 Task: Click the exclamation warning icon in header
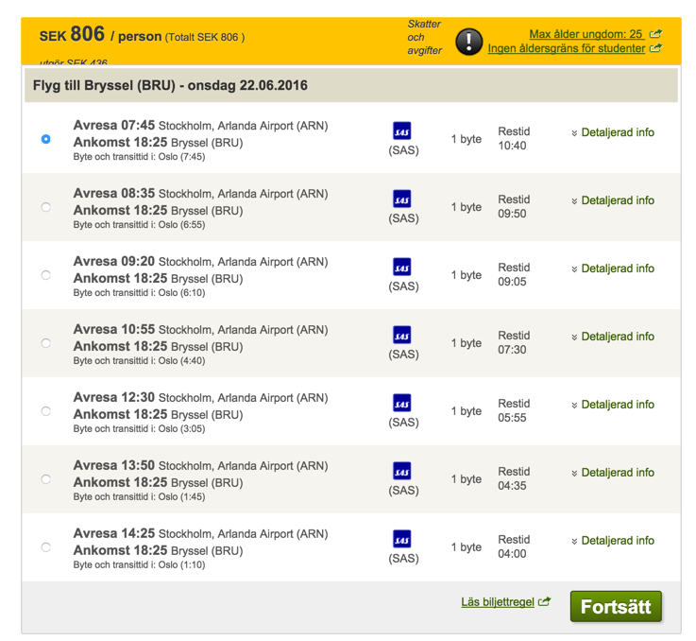pos(469,42)
